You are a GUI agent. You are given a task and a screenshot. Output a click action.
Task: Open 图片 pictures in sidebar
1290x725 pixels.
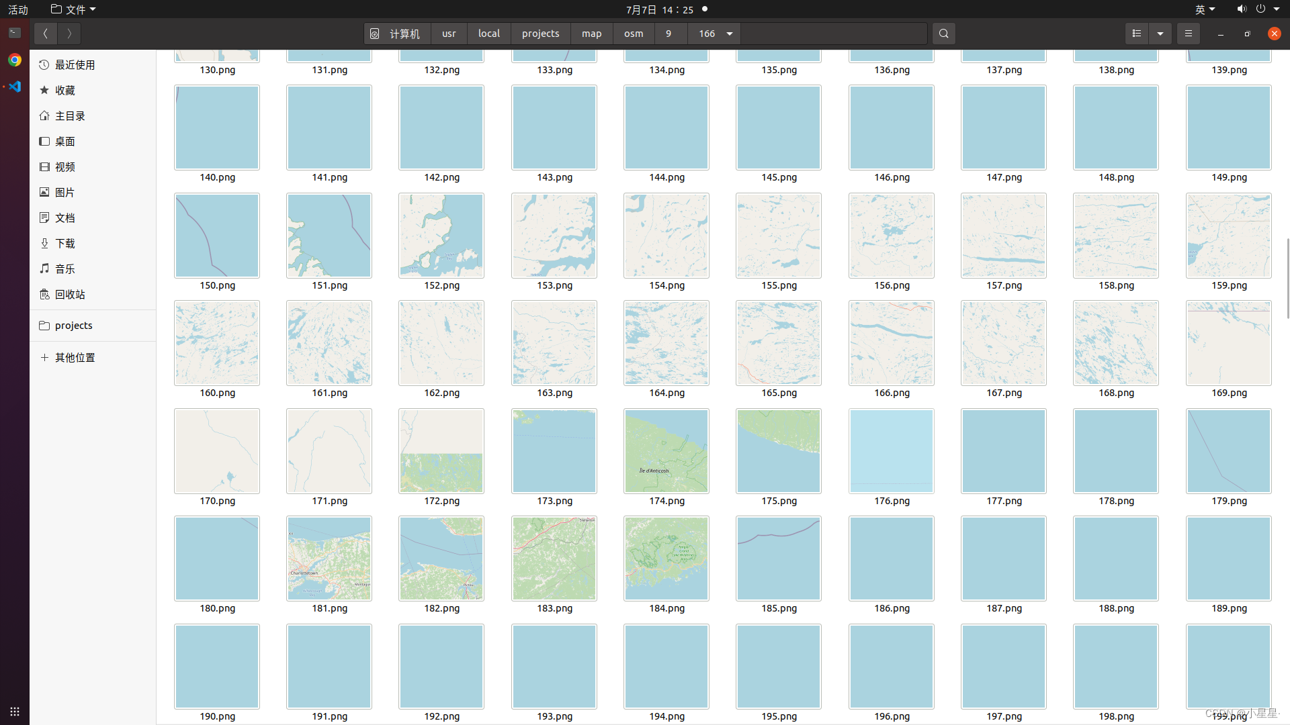click(93, 193)
